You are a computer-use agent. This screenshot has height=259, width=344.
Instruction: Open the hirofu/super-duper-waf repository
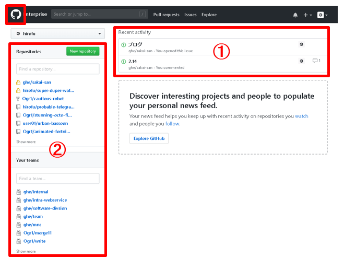(x=49, y=90)
